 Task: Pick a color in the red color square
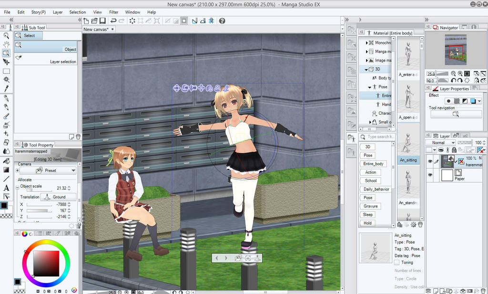46,264
